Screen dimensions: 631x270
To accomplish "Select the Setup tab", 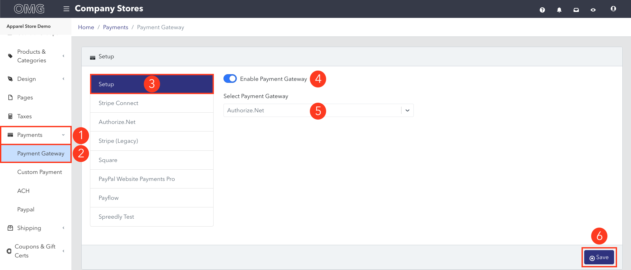I will (x=152, y=84).
